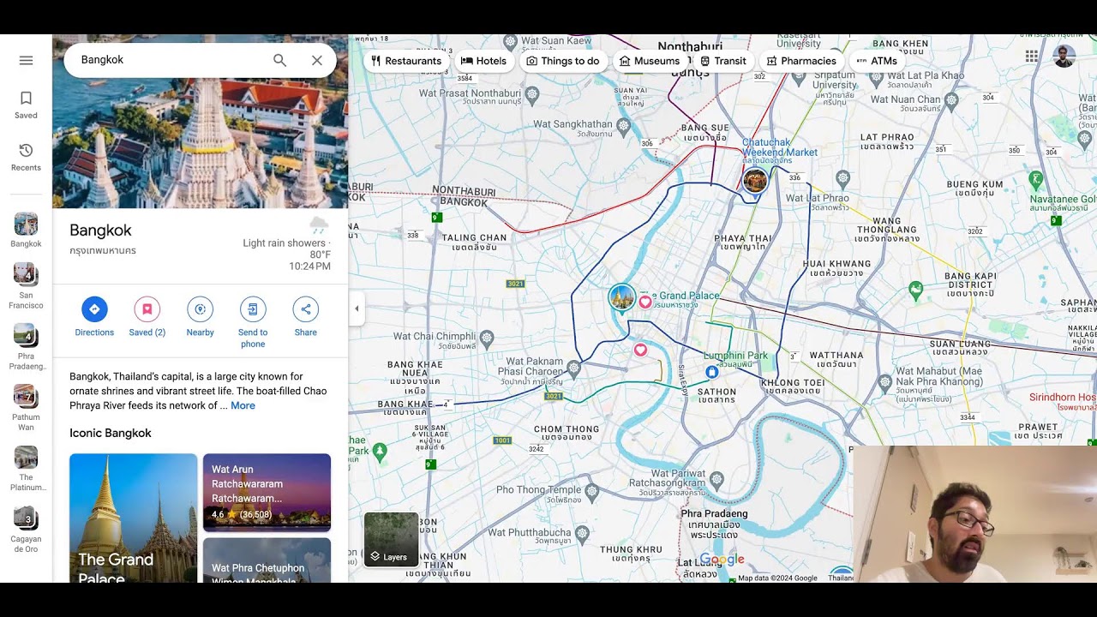Image resolution: width=1097 pixels, height=617 pixels.
Task: Click the search magnifier icon
Action: 279,60
